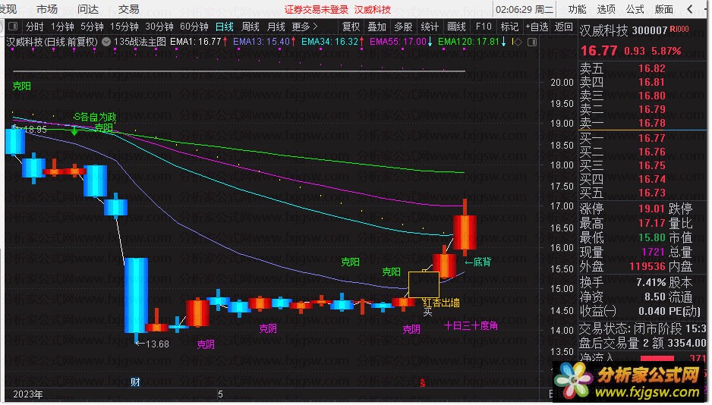Click the EMA55: 17.00 indicator value
The image size is (712, 405).
coord(401,42)
